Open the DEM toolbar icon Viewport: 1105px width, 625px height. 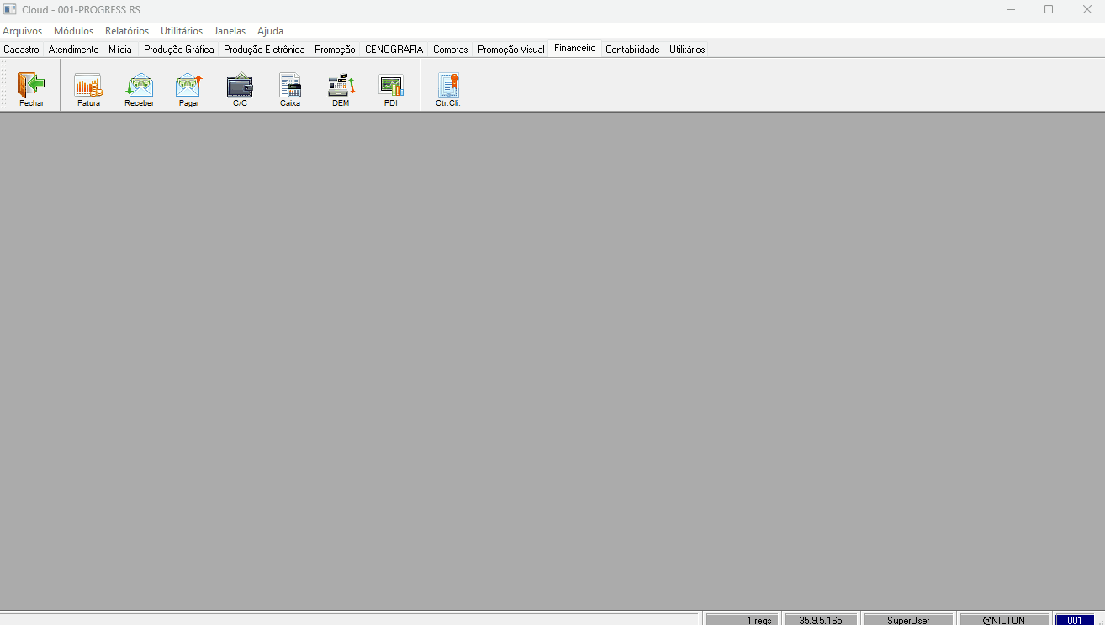[341, 86]
